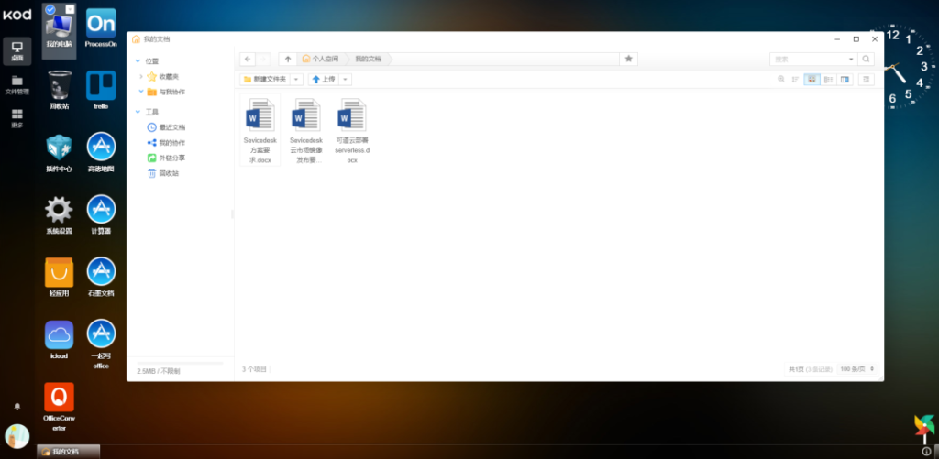This screenshot has height=459, width=939.
Task: Click the magnifier search button
Action: (x=866, y=60)
